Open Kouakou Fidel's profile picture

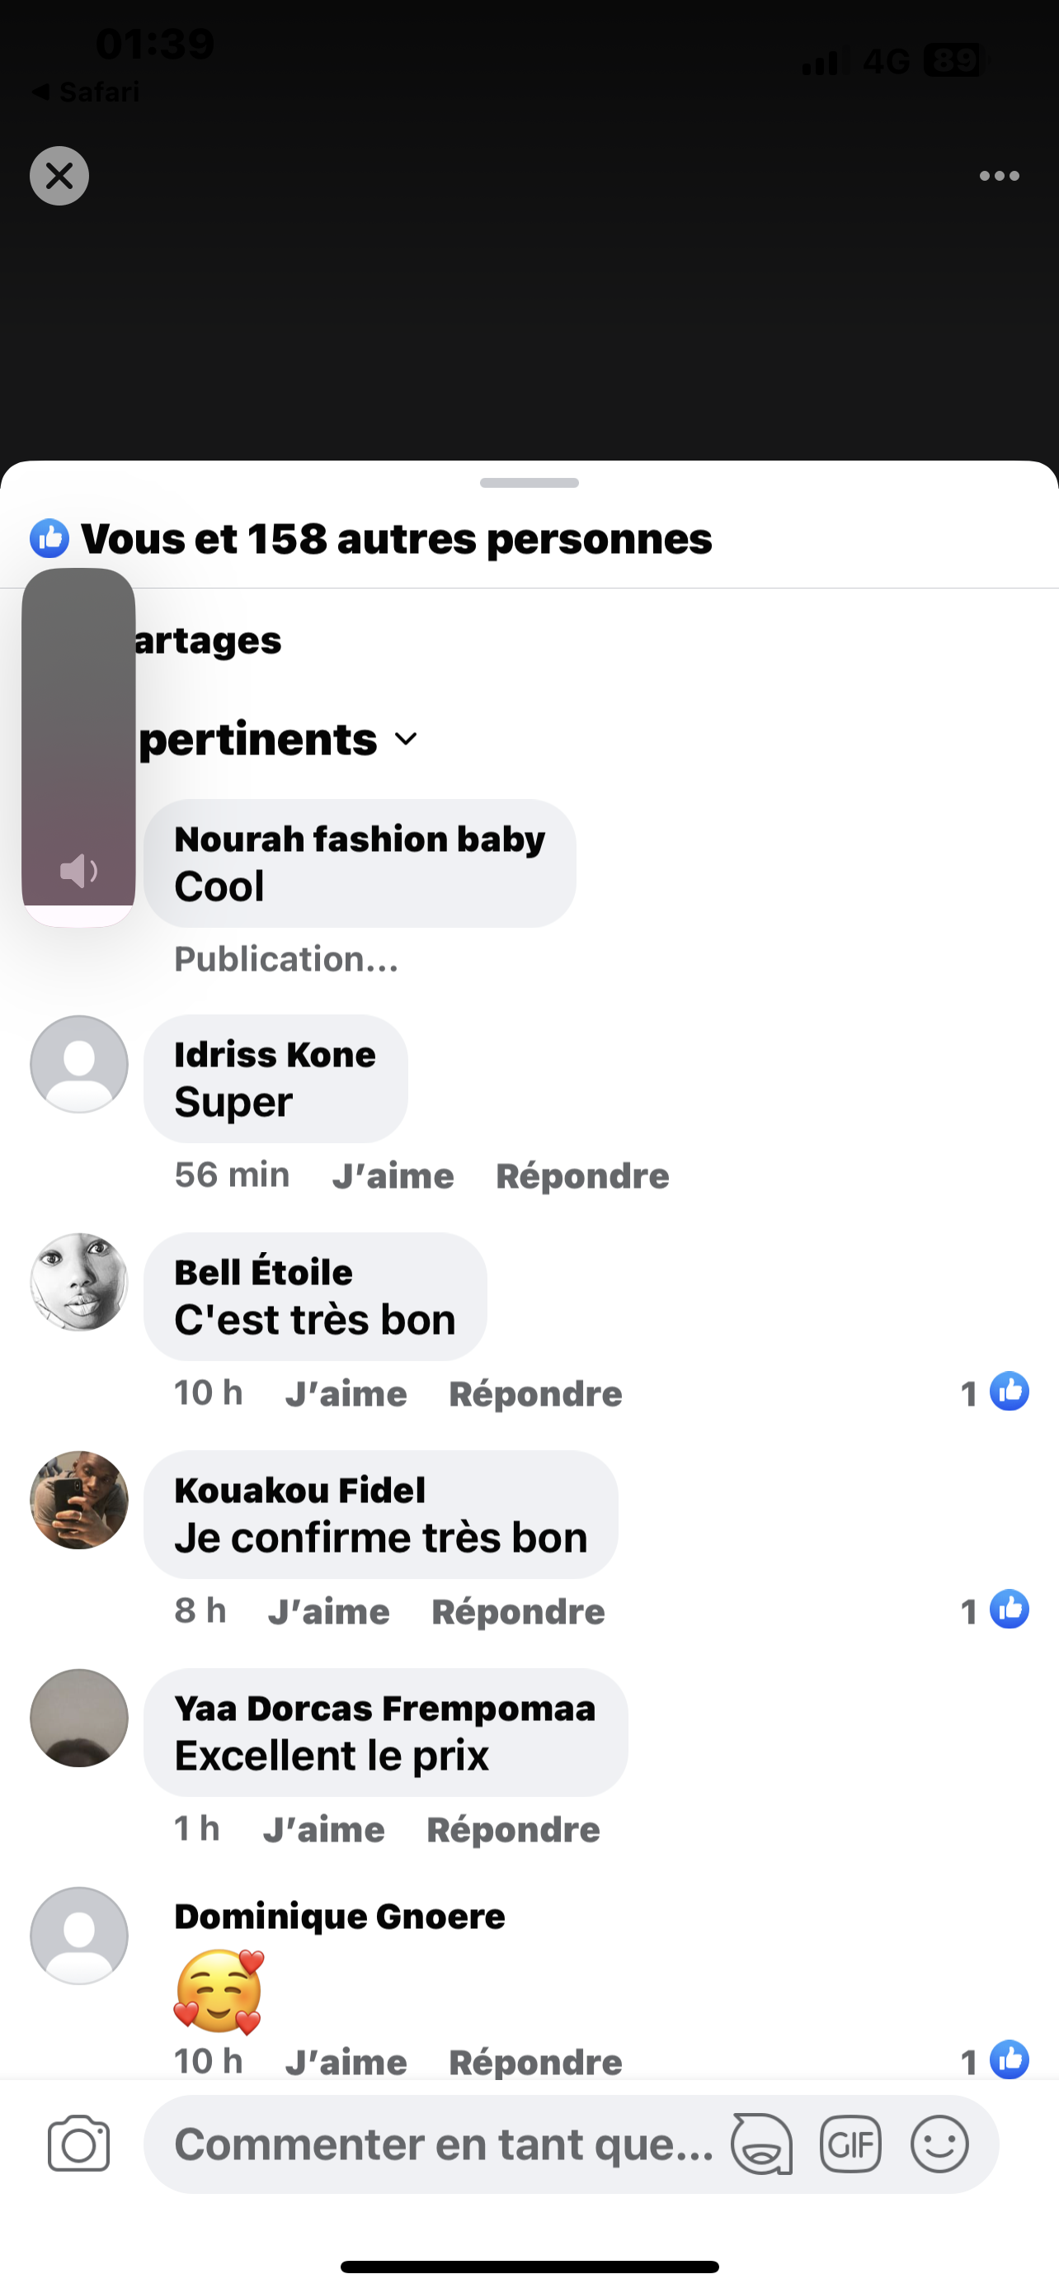click(79, 1500)
